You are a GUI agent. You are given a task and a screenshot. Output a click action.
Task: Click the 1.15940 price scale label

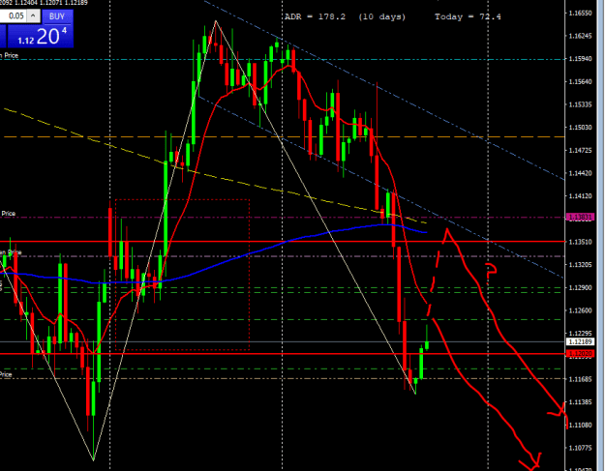tap(580, 59)
